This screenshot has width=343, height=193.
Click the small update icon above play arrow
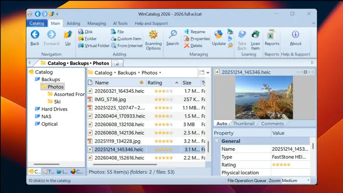coord(230,32)
